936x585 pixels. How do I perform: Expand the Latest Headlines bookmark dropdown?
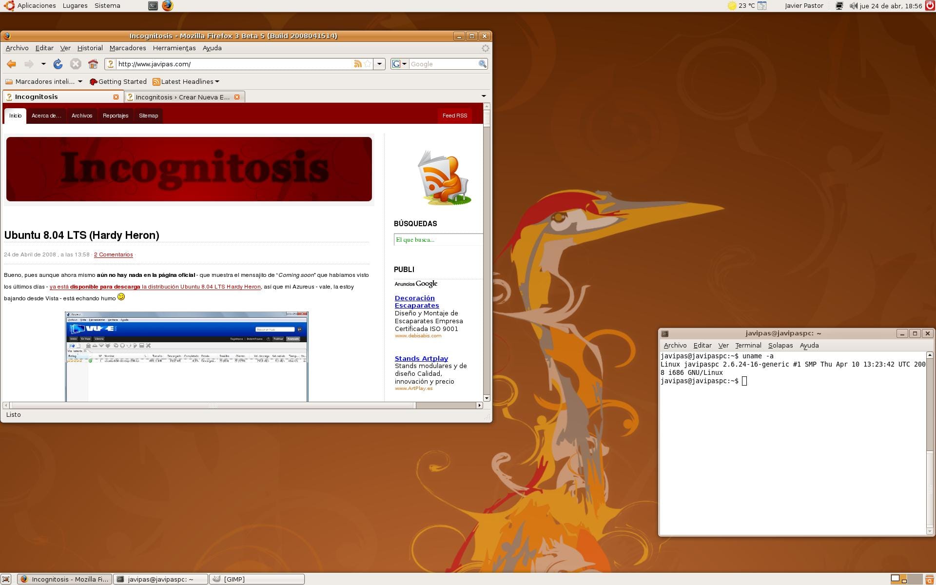click(x=217, y=81)
